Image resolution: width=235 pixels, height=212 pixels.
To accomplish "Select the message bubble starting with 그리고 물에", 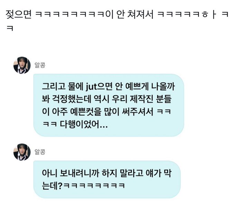I will click(x=109, y=105).
